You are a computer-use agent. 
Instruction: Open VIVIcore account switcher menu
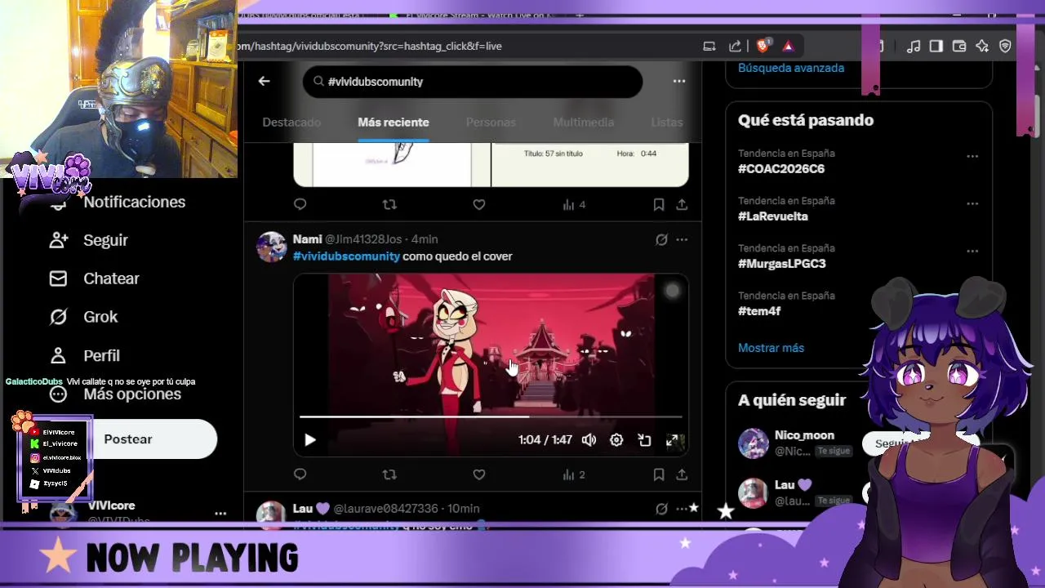220,514
